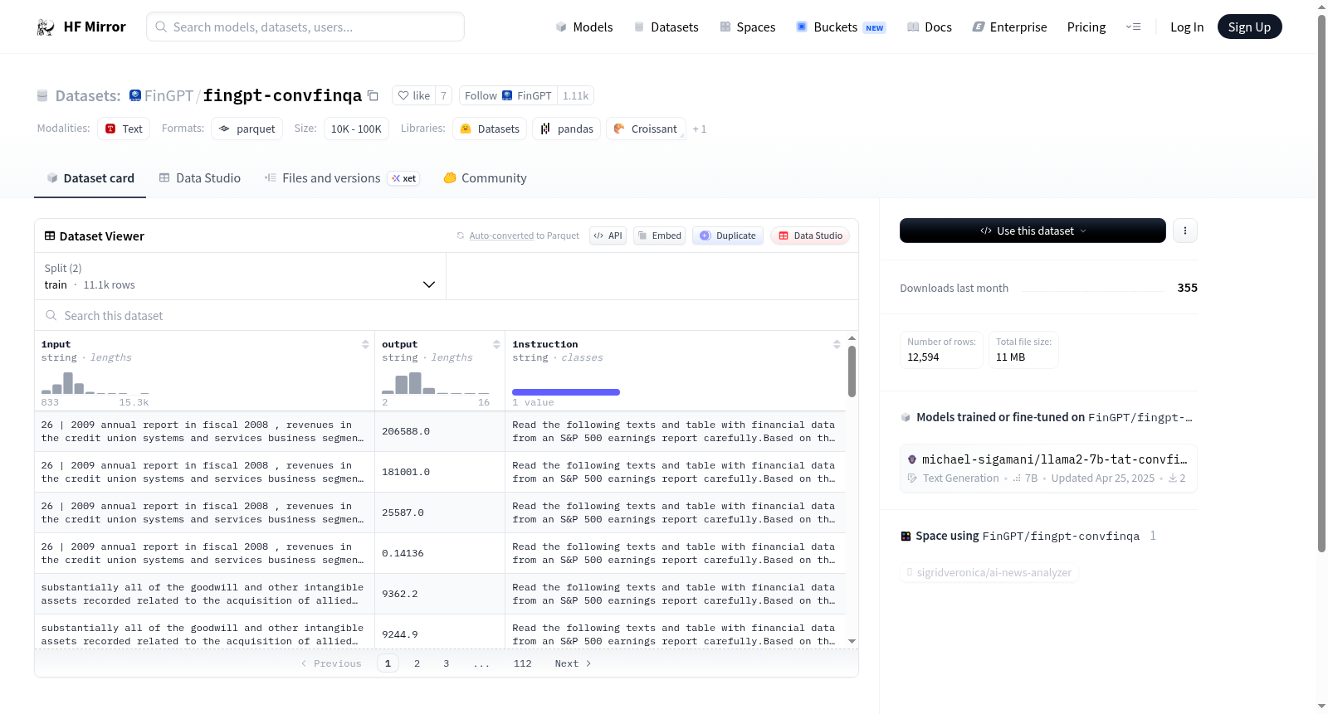Click the HF Mirror logo icon
The image size is (1328, 714).
(x=46, y=27)
